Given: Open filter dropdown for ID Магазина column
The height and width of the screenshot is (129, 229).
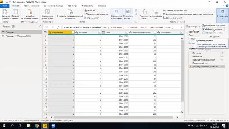Looking at the screenshot, I should coord(73,32).
